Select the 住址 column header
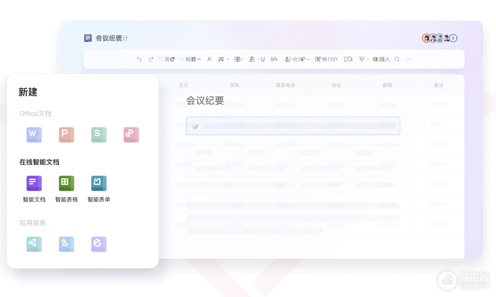The image size is (496, 297). [x=336, y=85]
